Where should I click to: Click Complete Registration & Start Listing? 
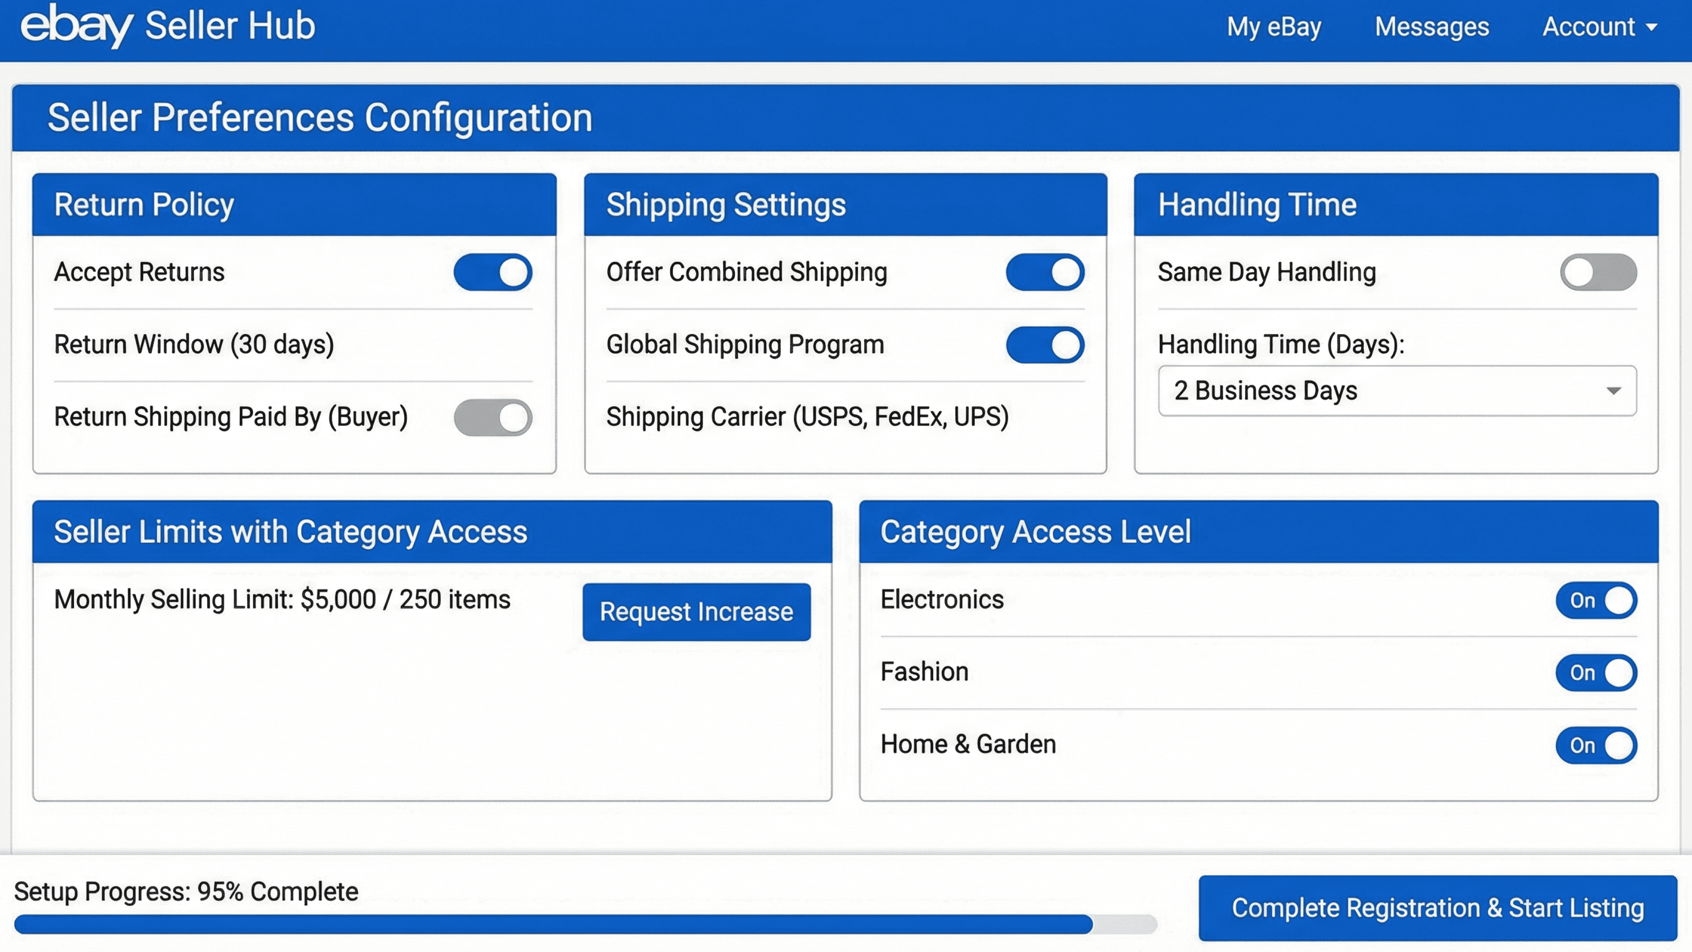coord(1437,908)
